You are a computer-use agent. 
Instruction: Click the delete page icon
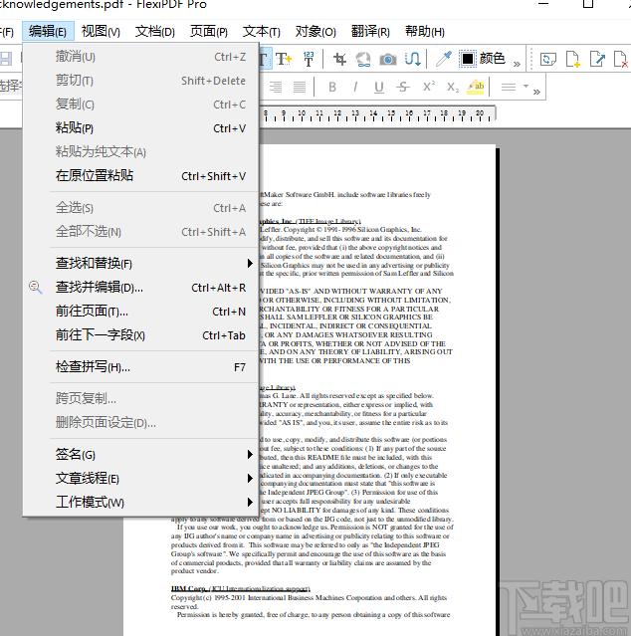(x=621, y=59)
